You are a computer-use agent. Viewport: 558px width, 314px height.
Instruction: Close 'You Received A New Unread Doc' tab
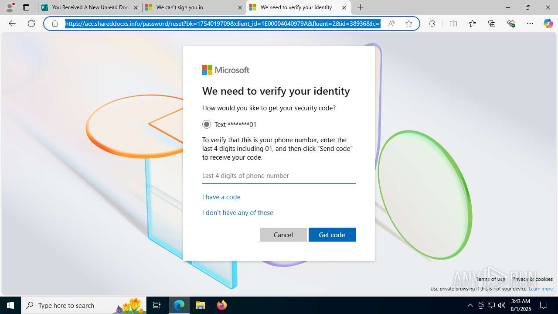(136, 7)
